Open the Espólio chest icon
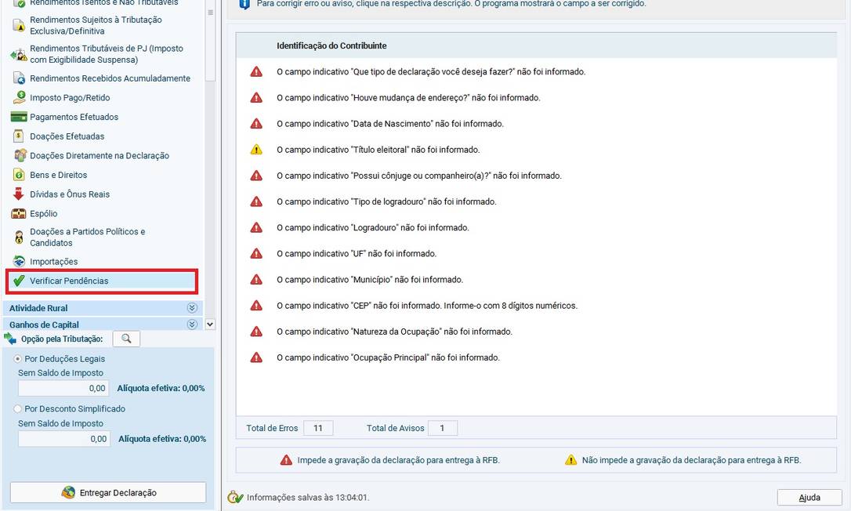The height and width of the screenshot is (511, 851). tap(19, 213)
